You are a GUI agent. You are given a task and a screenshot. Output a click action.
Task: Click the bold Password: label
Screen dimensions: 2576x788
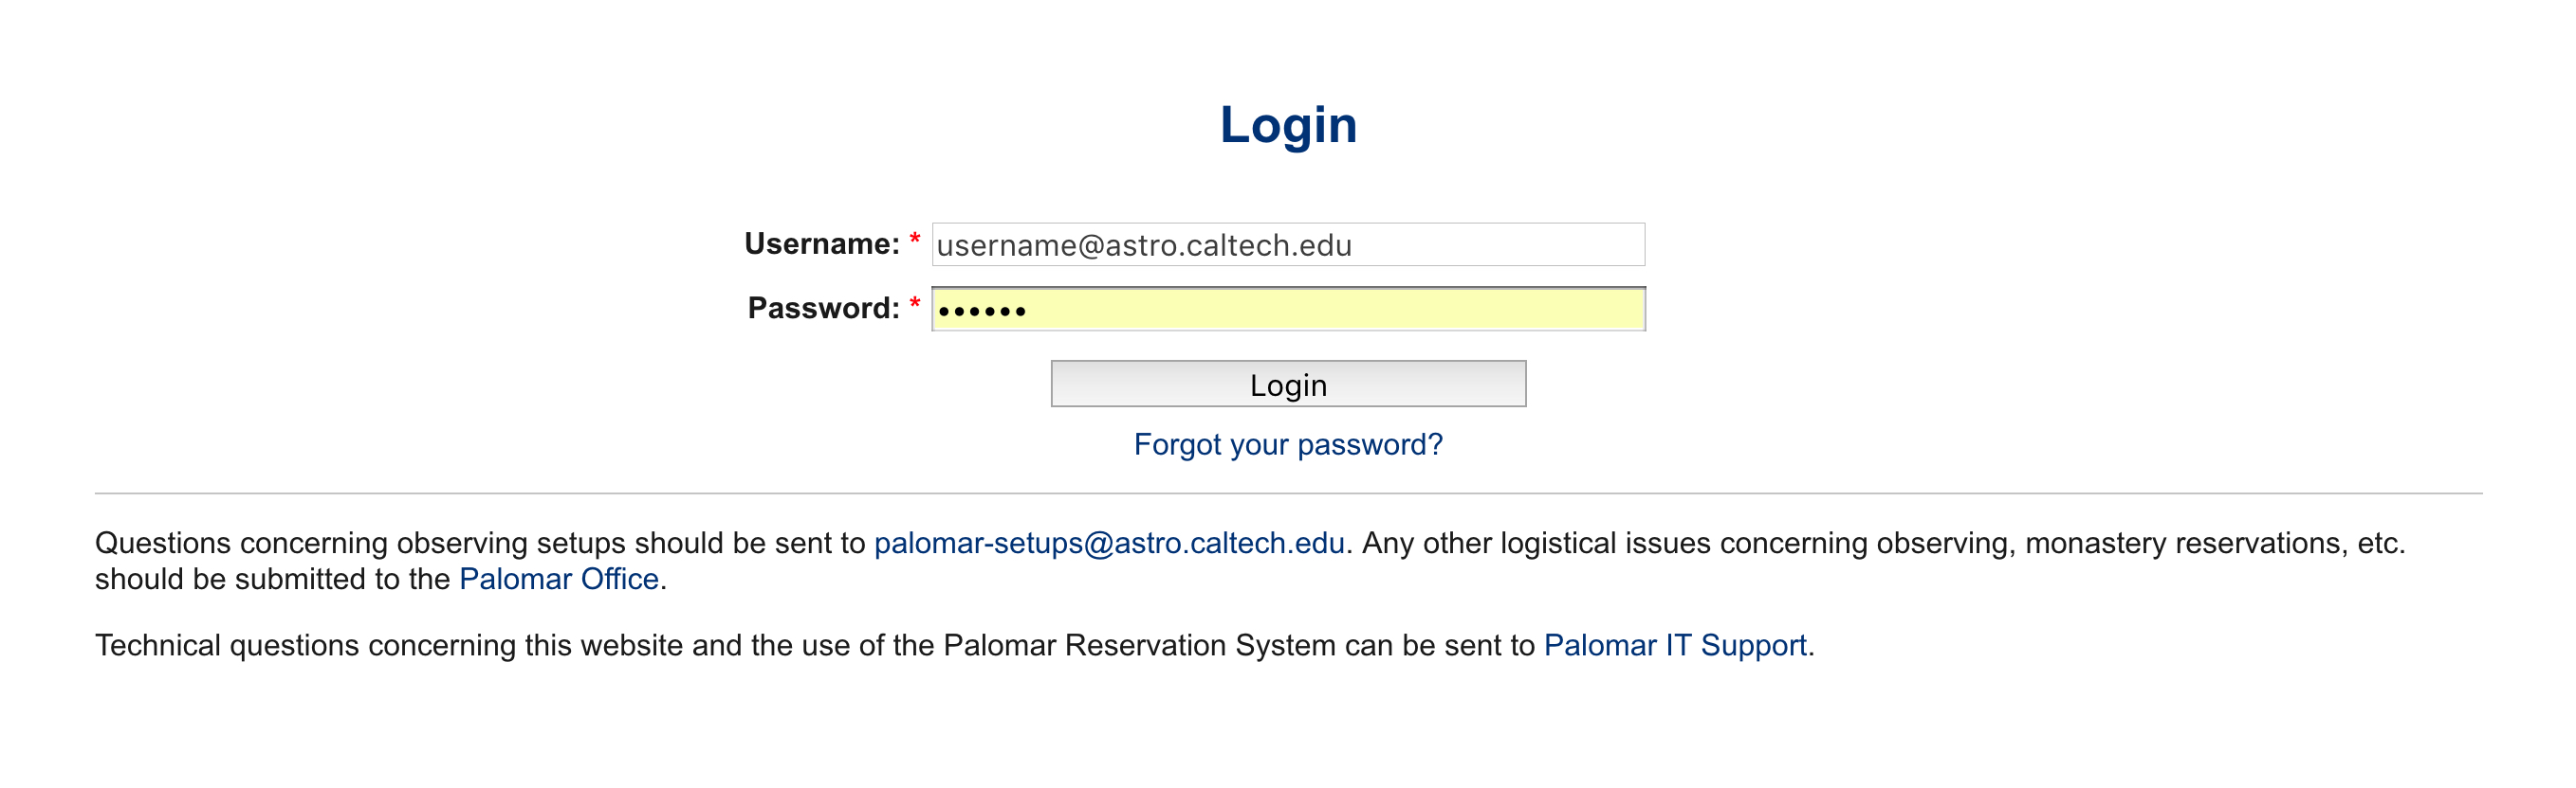(824, 309)
